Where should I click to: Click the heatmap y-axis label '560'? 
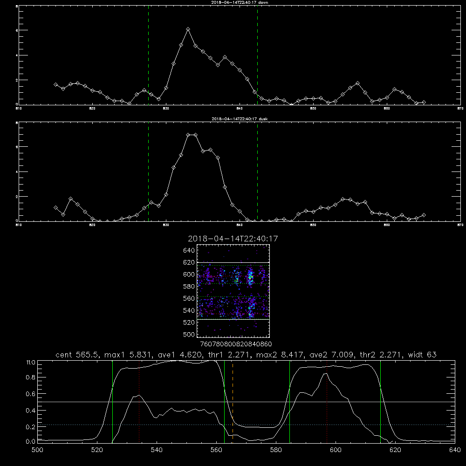pos(189,298)
